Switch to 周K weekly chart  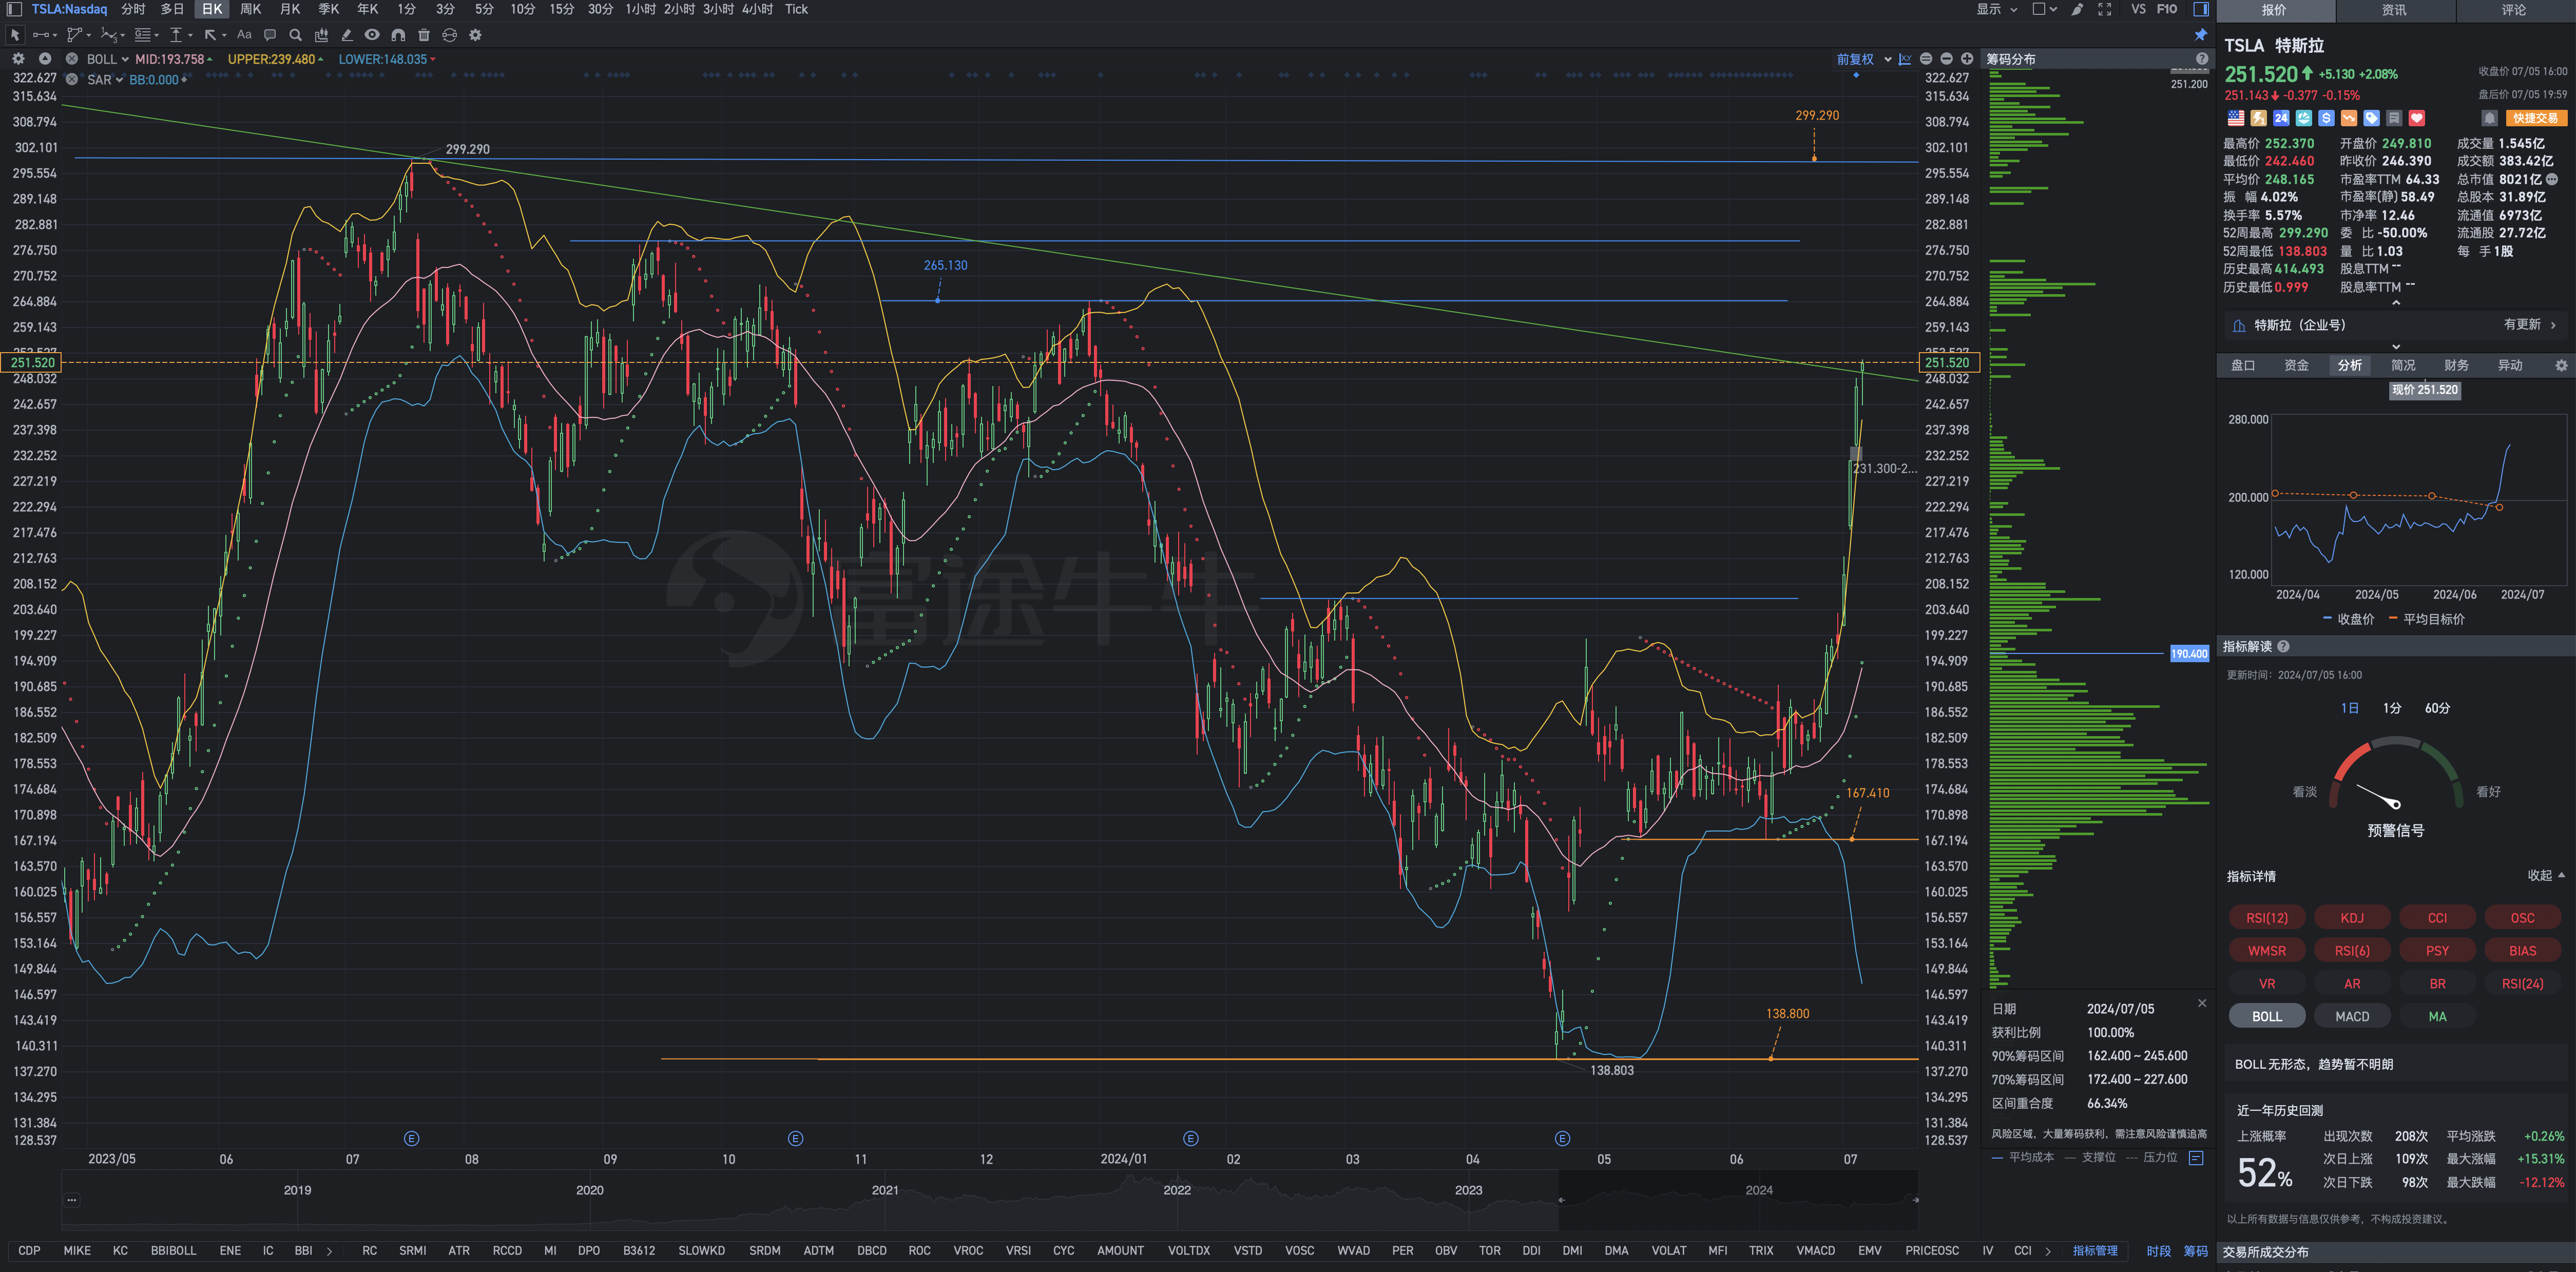(251, 9)
